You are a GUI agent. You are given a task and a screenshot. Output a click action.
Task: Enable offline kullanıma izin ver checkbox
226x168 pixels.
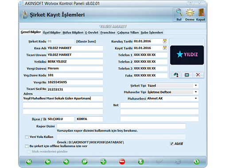click(27, 146)
